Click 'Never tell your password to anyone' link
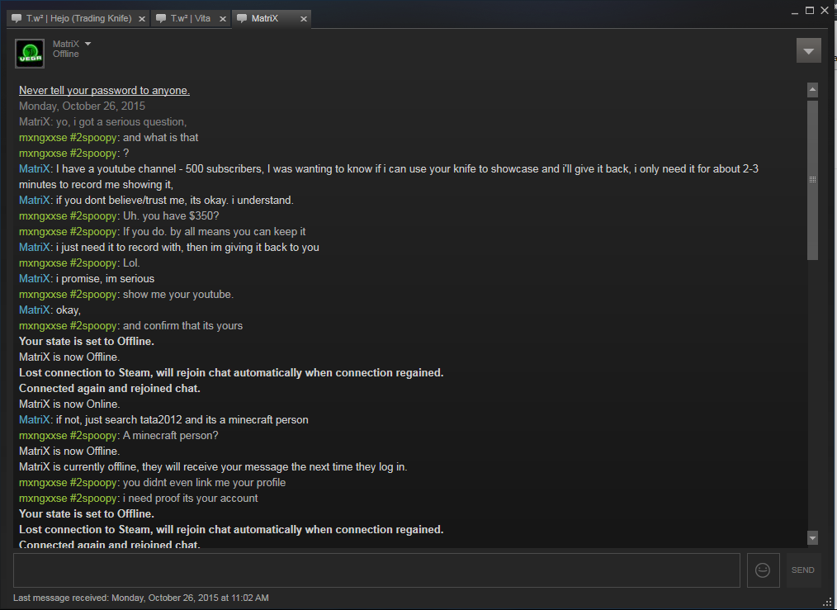This screenshot has height=610, width=837. tap(104, 90)
